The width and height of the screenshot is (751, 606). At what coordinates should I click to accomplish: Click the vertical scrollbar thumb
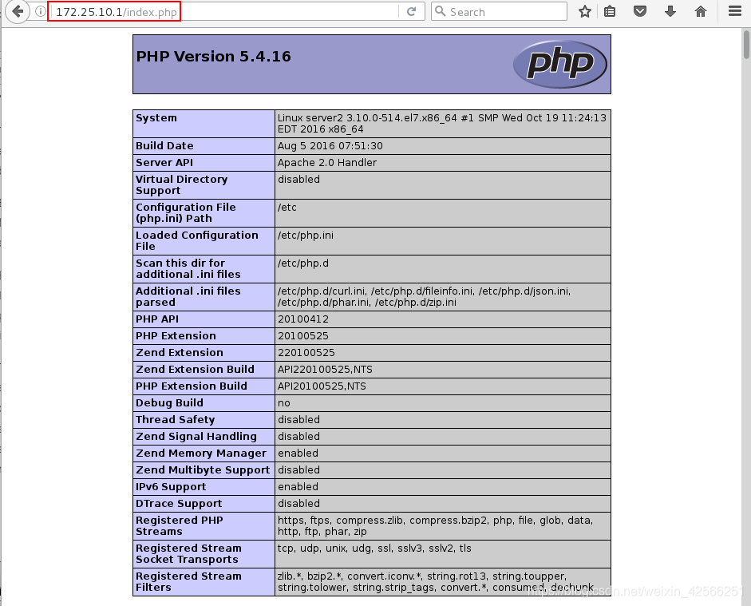pos(746,44)
